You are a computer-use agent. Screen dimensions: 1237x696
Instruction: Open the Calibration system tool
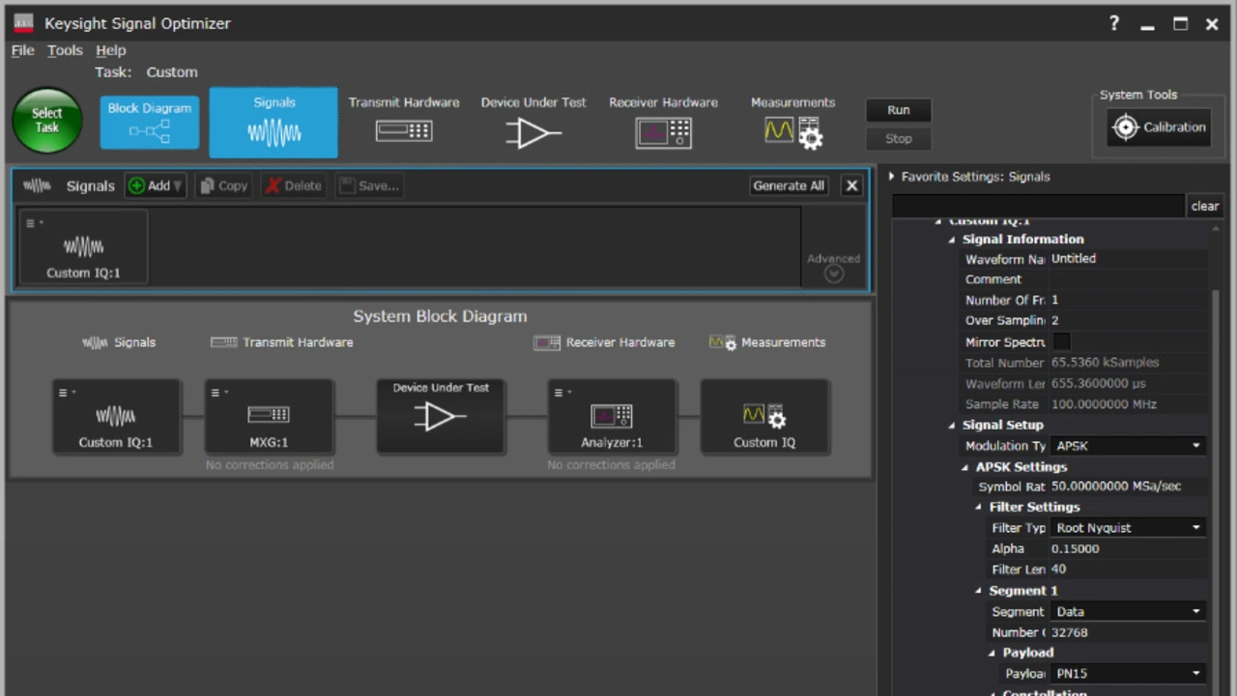1159,127
